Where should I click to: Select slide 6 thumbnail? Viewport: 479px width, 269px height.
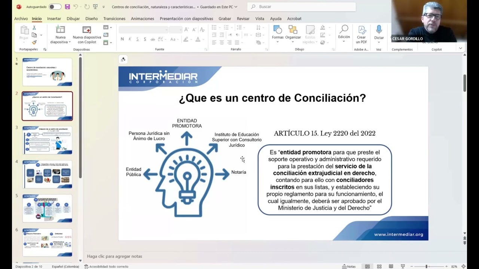[47, 242]
